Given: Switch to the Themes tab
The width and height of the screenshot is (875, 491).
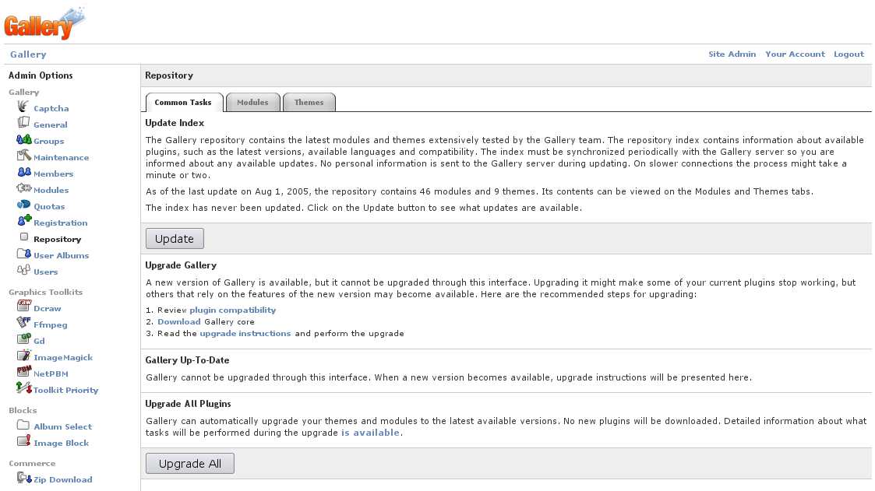Looking at the screenshot, I should click(x=309, y=102).
